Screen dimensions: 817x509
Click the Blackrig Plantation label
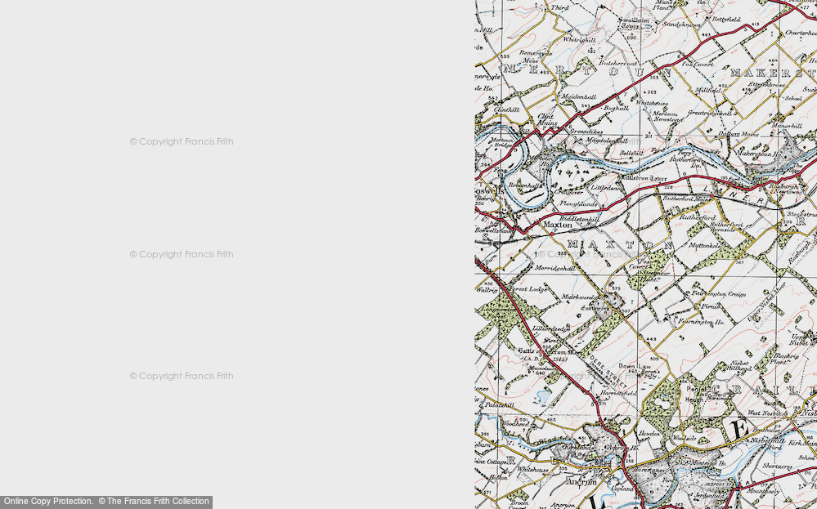pyautogui.click(x=783, y=359)
